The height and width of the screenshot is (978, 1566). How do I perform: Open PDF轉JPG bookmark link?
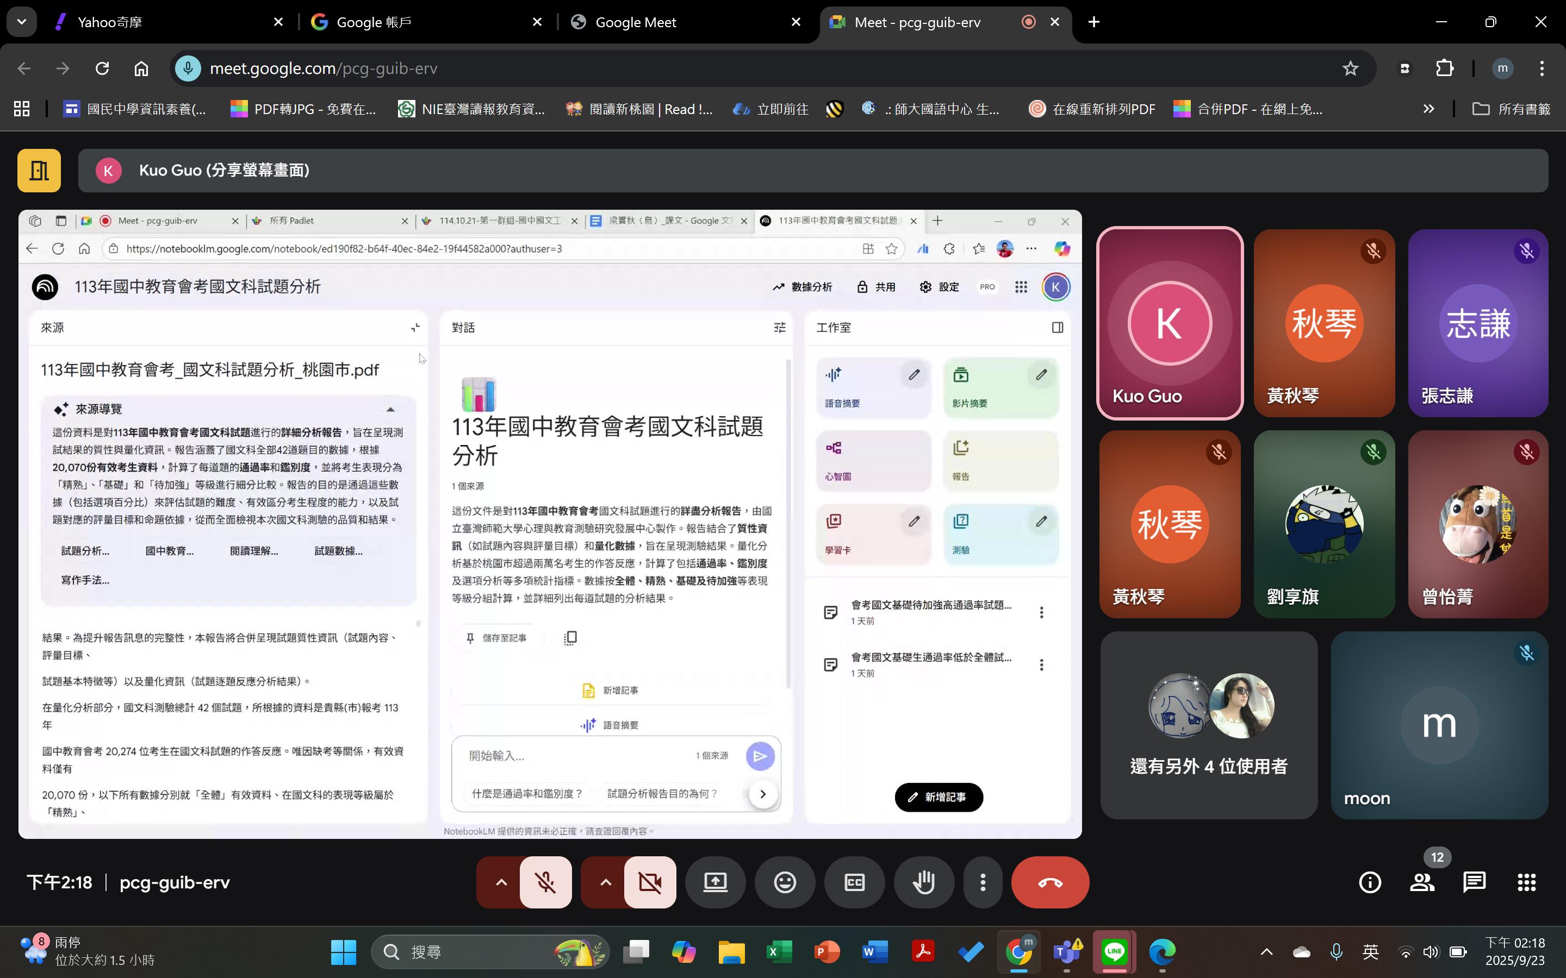click(x=304, y=109)
